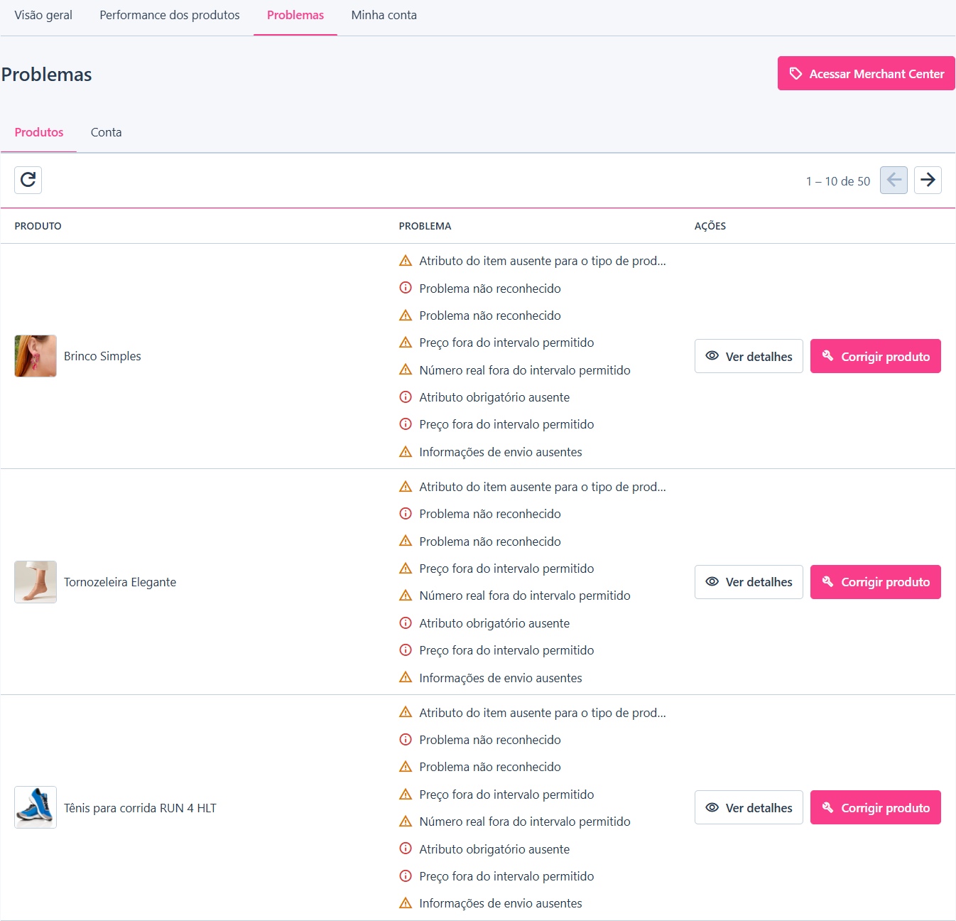Click warning icon of Tornozeleira first problem row
The width and height of the screenshot is (956, 921).
pyautogui.click(x=406, y=487)
